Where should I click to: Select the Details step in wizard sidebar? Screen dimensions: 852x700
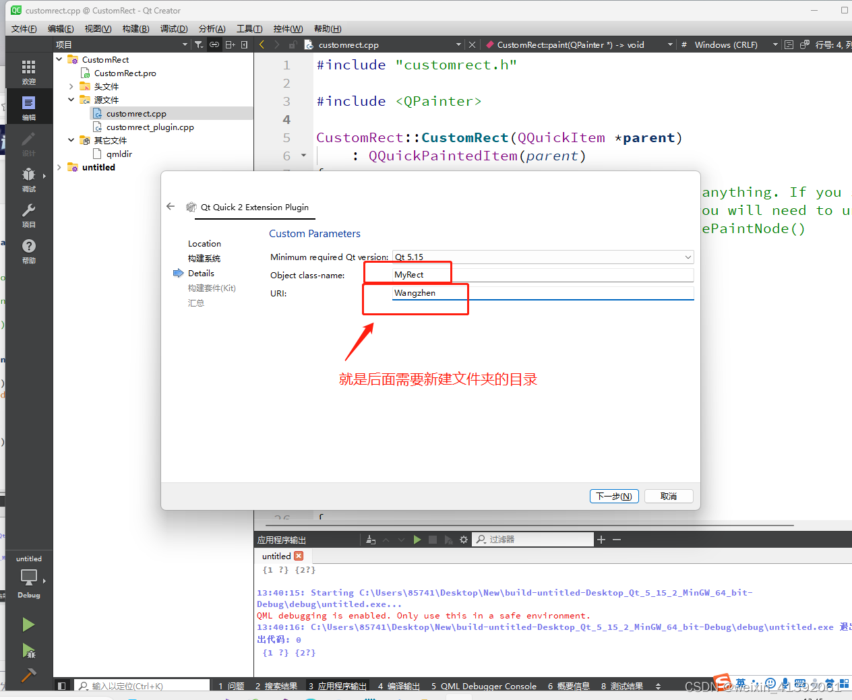pyautogui.click(x=201, y=273)
